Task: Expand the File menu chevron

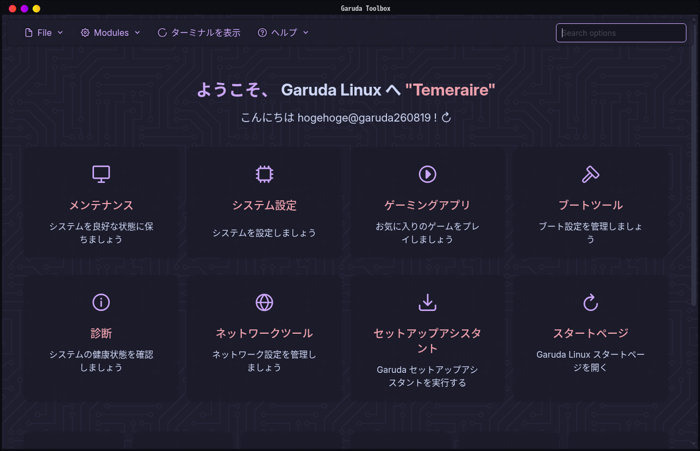Action: click(x=60, y=33)
